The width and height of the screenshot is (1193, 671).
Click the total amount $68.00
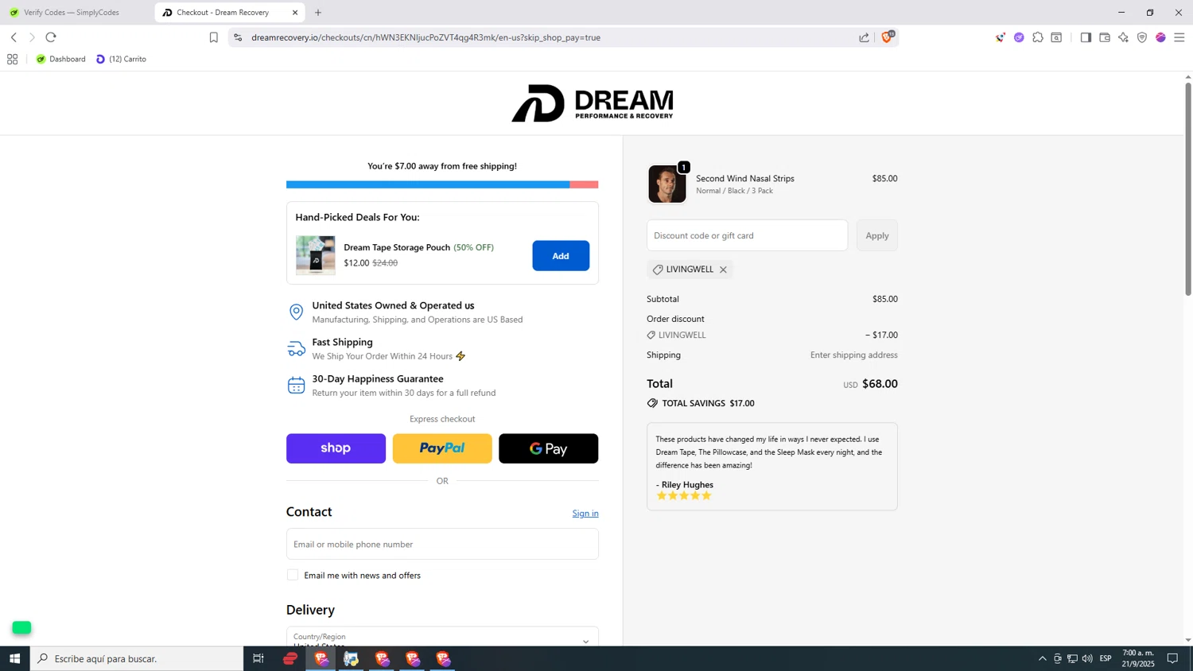coord(880,384)
